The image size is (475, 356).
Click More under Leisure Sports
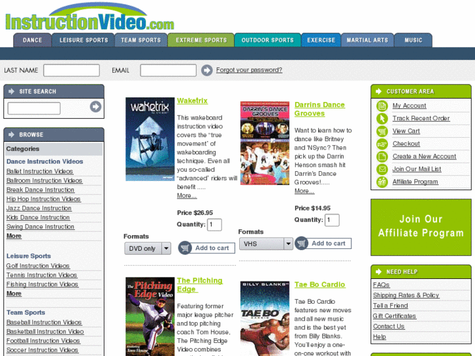14,293
